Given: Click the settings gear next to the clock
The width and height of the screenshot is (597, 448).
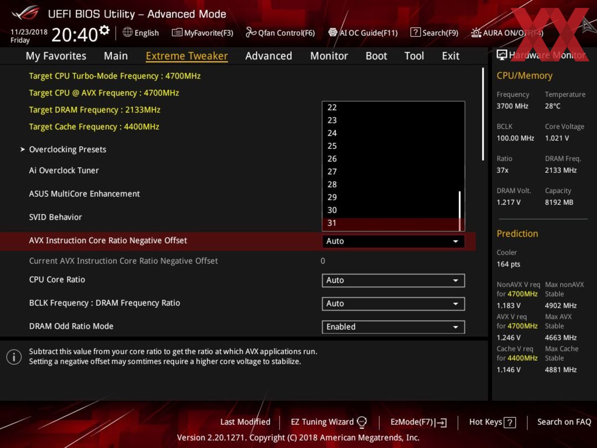Looking at the screenshot, I should 104,30.
